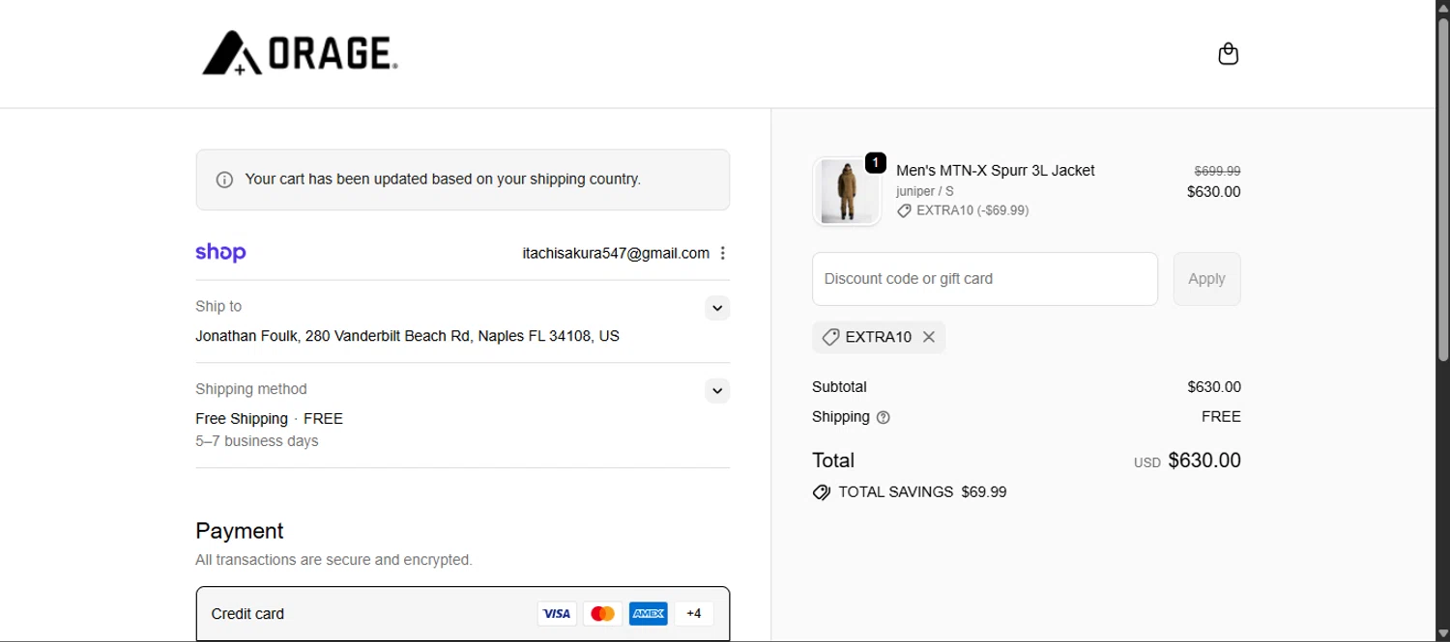The width and height of the screenshot is (1450, 642).
Task: Click the Apply discount button
Action: 1206,279
